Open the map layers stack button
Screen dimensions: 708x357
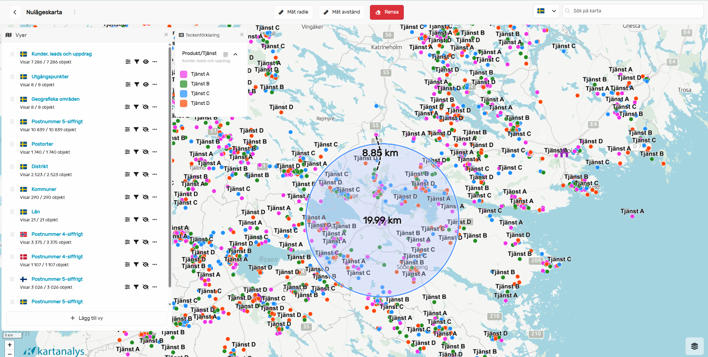pyautogui.click(x=694, y=346)
